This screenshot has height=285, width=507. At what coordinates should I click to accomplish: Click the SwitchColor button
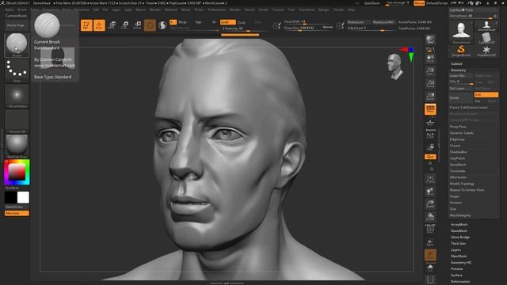tap(17, 207)
